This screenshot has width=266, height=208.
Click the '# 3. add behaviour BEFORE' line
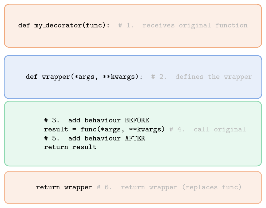click(97, 120)
